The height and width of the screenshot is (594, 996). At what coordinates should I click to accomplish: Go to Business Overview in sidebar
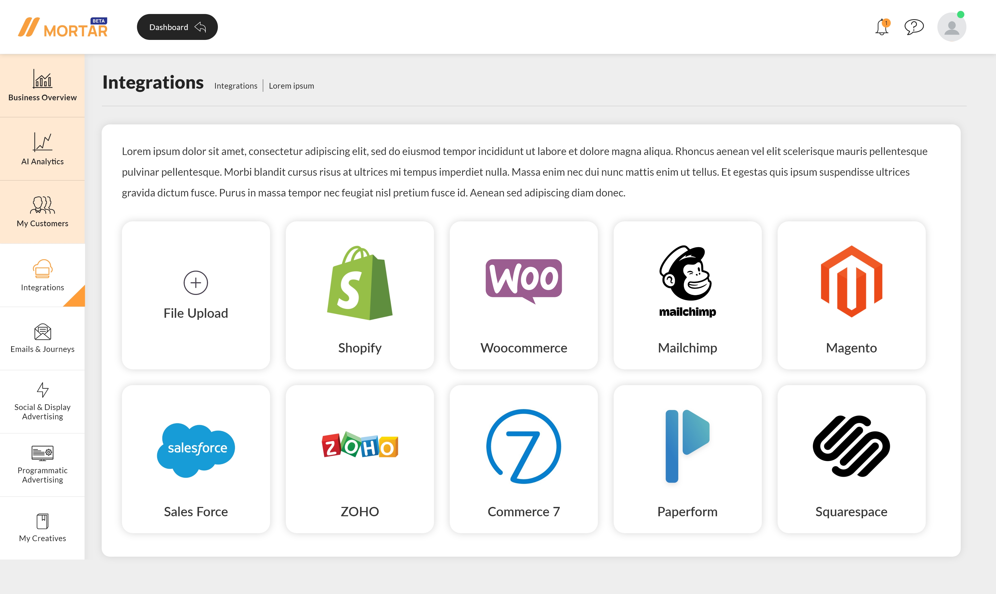click(43, 86)
